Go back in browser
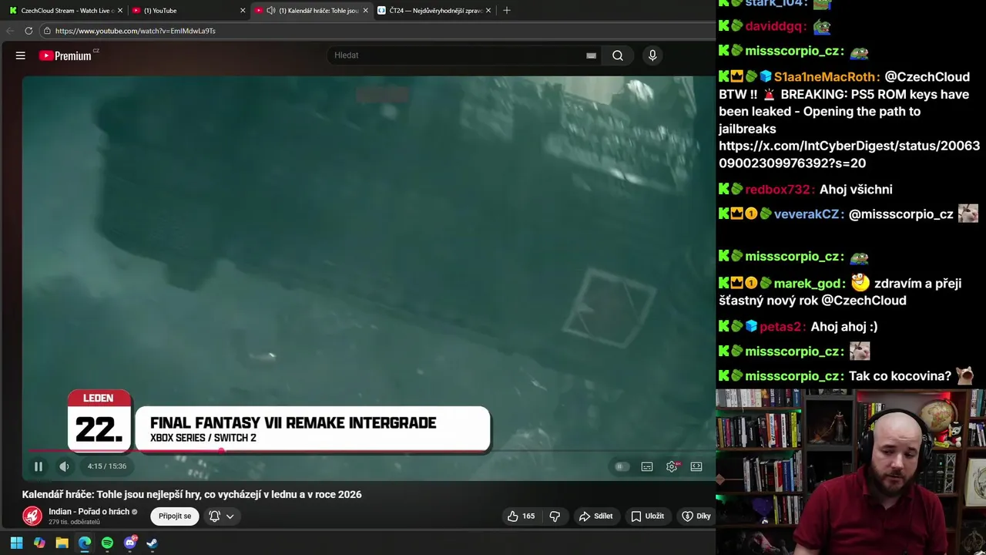 pyautogui.click(x=10, y=31)
